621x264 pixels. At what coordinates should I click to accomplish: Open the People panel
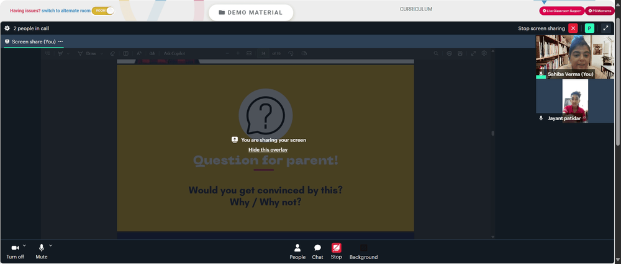[x=297, y=252]
